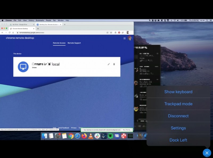Expand the Working Doc browser tab
The image size is (213, 158).
pyautogui.click(x=49, y=24)
